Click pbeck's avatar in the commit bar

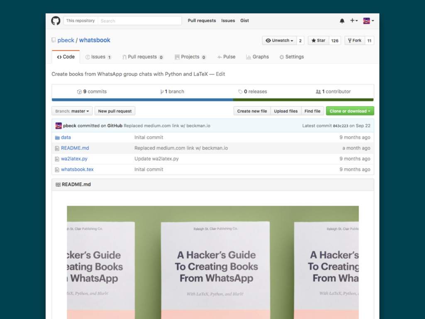pyautogui.click(x=59, y=125)
